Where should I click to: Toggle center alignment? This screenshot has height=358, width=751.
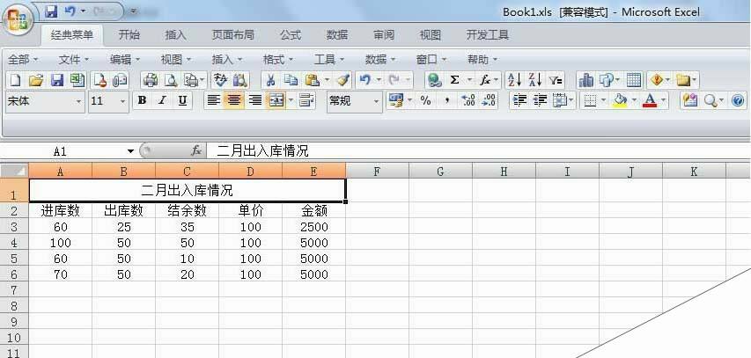(x=233, y=100)
